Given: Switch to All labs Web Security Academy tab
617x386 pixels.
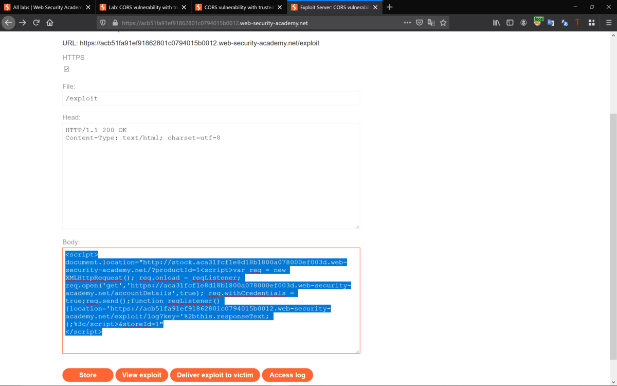Looking at the screenshot, I should click(x=48, y=7).
